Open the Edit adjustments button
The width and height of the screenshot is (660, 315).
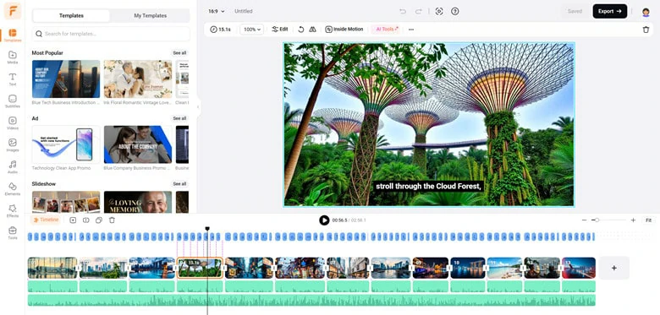tap(280, 30)
